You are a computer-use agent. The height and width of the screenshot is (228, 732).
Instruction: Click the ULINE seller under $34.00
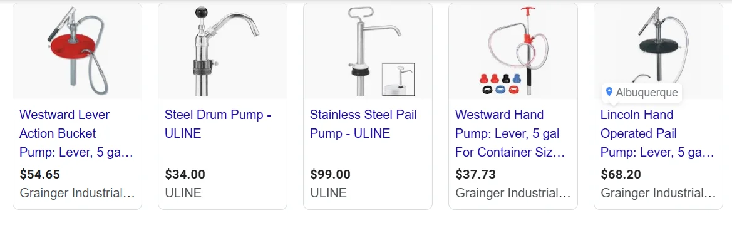click(183, 193)
